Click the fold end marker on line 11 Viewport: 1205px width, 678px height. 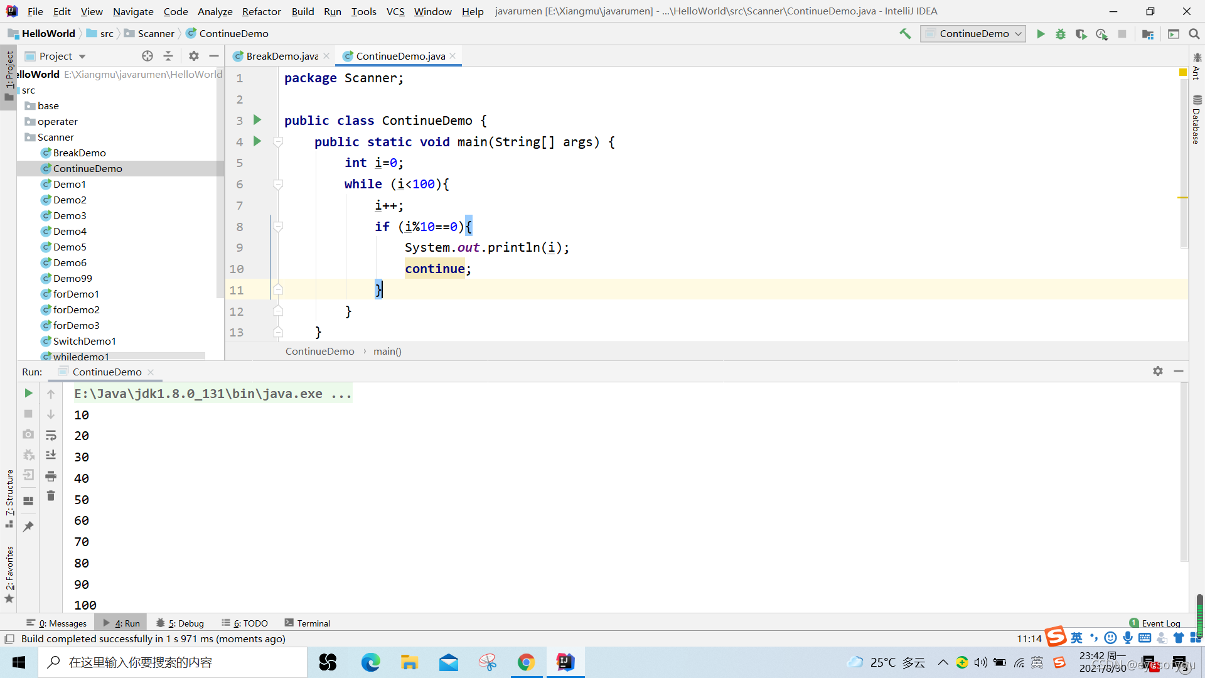pos(278,290)
